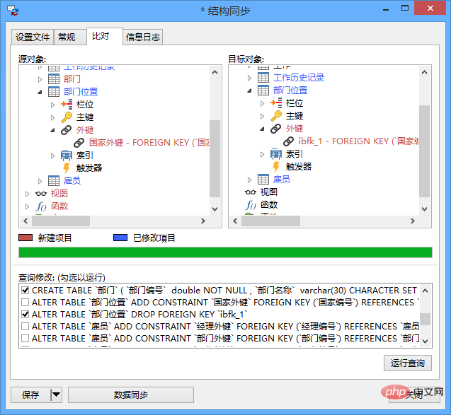Click the source 函数 function icon
Screen dimensions: 451x415
(41, 206)
